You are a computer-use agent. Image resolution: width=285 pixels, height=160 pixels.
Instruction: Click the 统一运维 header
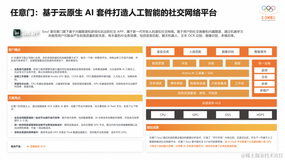point(264,63)
